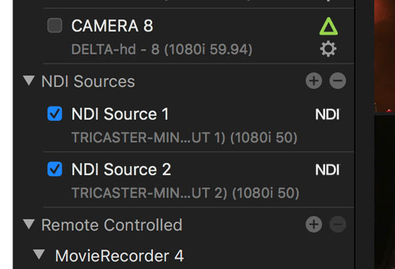Remove NDI source with minus button

pyautogui.click(x=338, y=81)
